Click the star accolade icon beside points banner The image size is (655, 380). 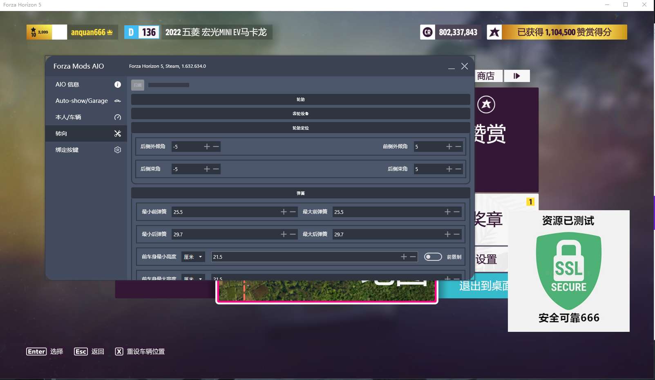(494, 32)
